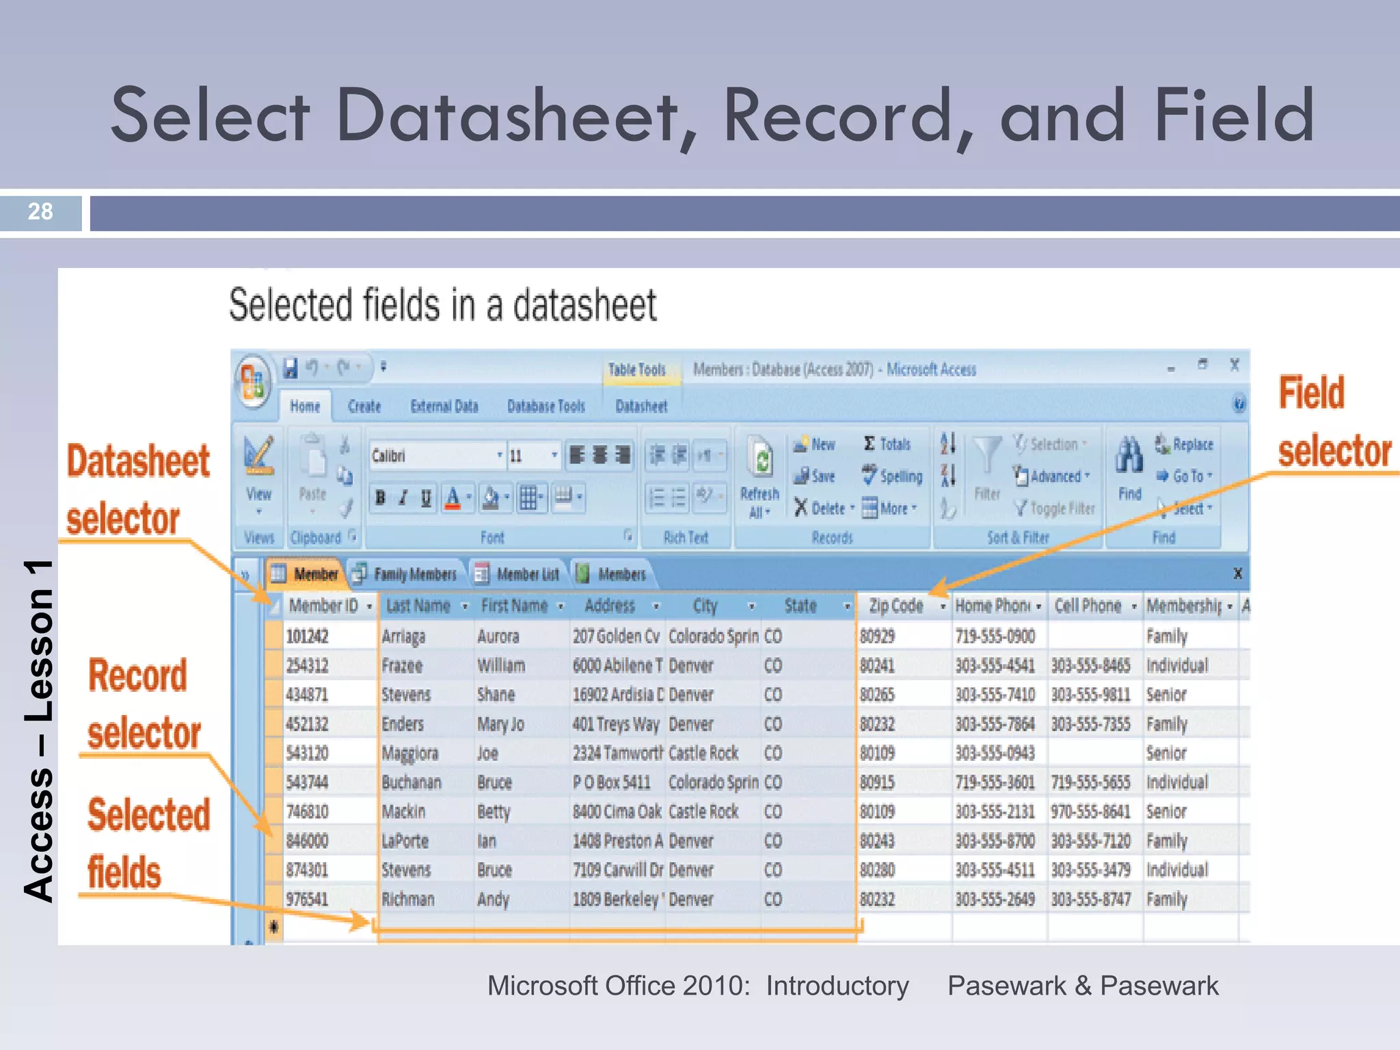The image size is (1400, 1050).
Task: Click the Cut scissors icon
Action: 345,445
